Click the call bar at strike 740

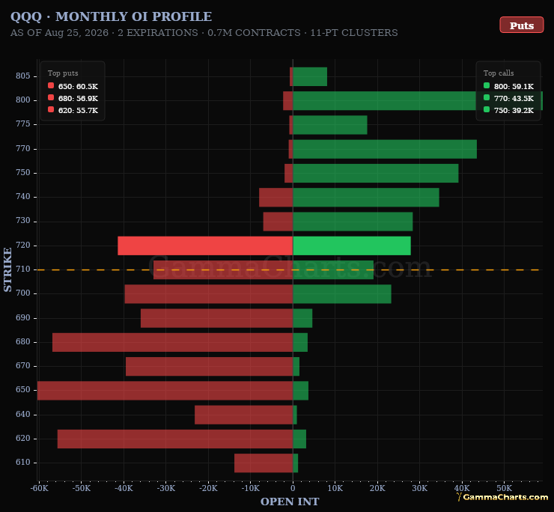[x=366, y=197]
